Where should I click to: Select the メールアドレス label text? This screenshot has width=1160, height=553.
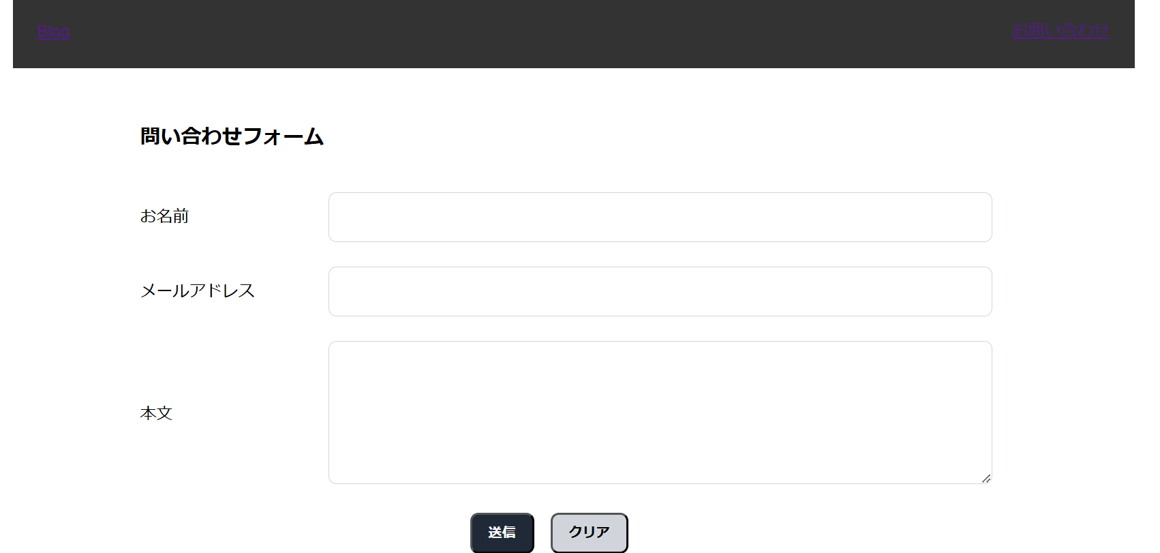click(x=197, y=290)
